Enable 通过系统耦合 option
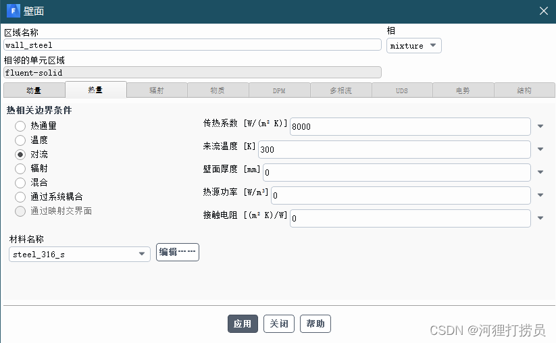This screenshot has width=556, height=343. (20, 196)
